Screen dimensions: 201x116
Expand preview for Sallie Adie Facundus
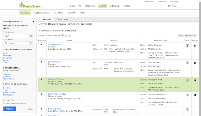click(42, 94)
